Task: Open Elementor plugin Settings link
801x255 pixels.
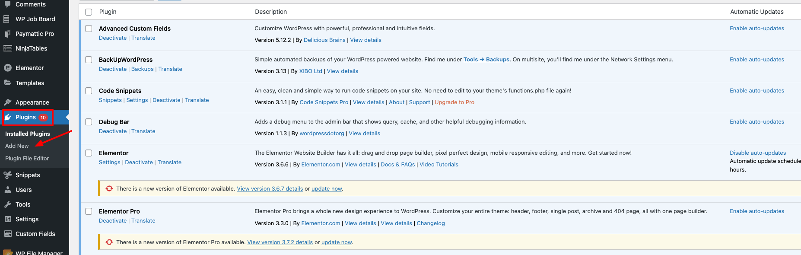Action: pos(110,163)
